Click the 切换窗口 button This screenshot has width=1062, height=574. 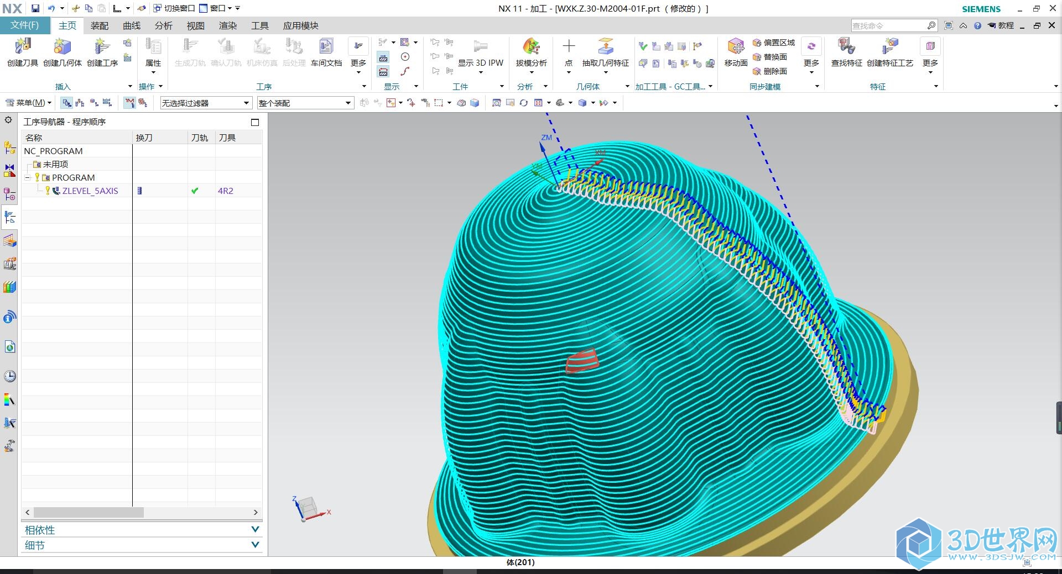pos(174,8)
